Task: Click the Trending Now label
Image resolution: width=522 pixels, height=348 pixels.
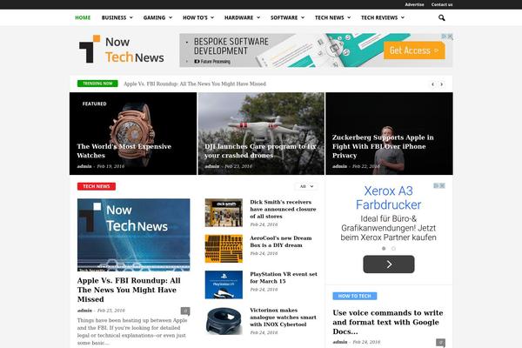Action: (97, 84)
